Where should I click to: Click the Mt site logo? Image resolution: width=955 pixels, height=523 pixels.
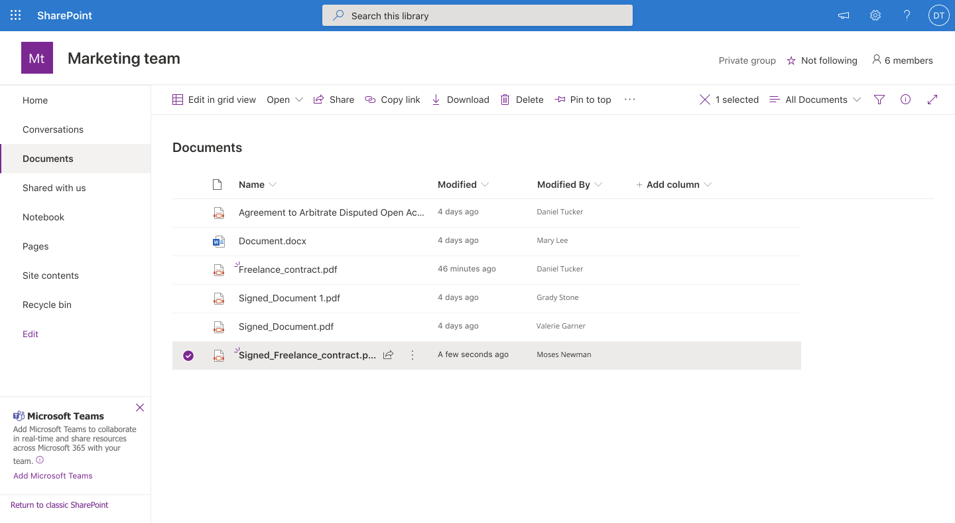point(37,58)
